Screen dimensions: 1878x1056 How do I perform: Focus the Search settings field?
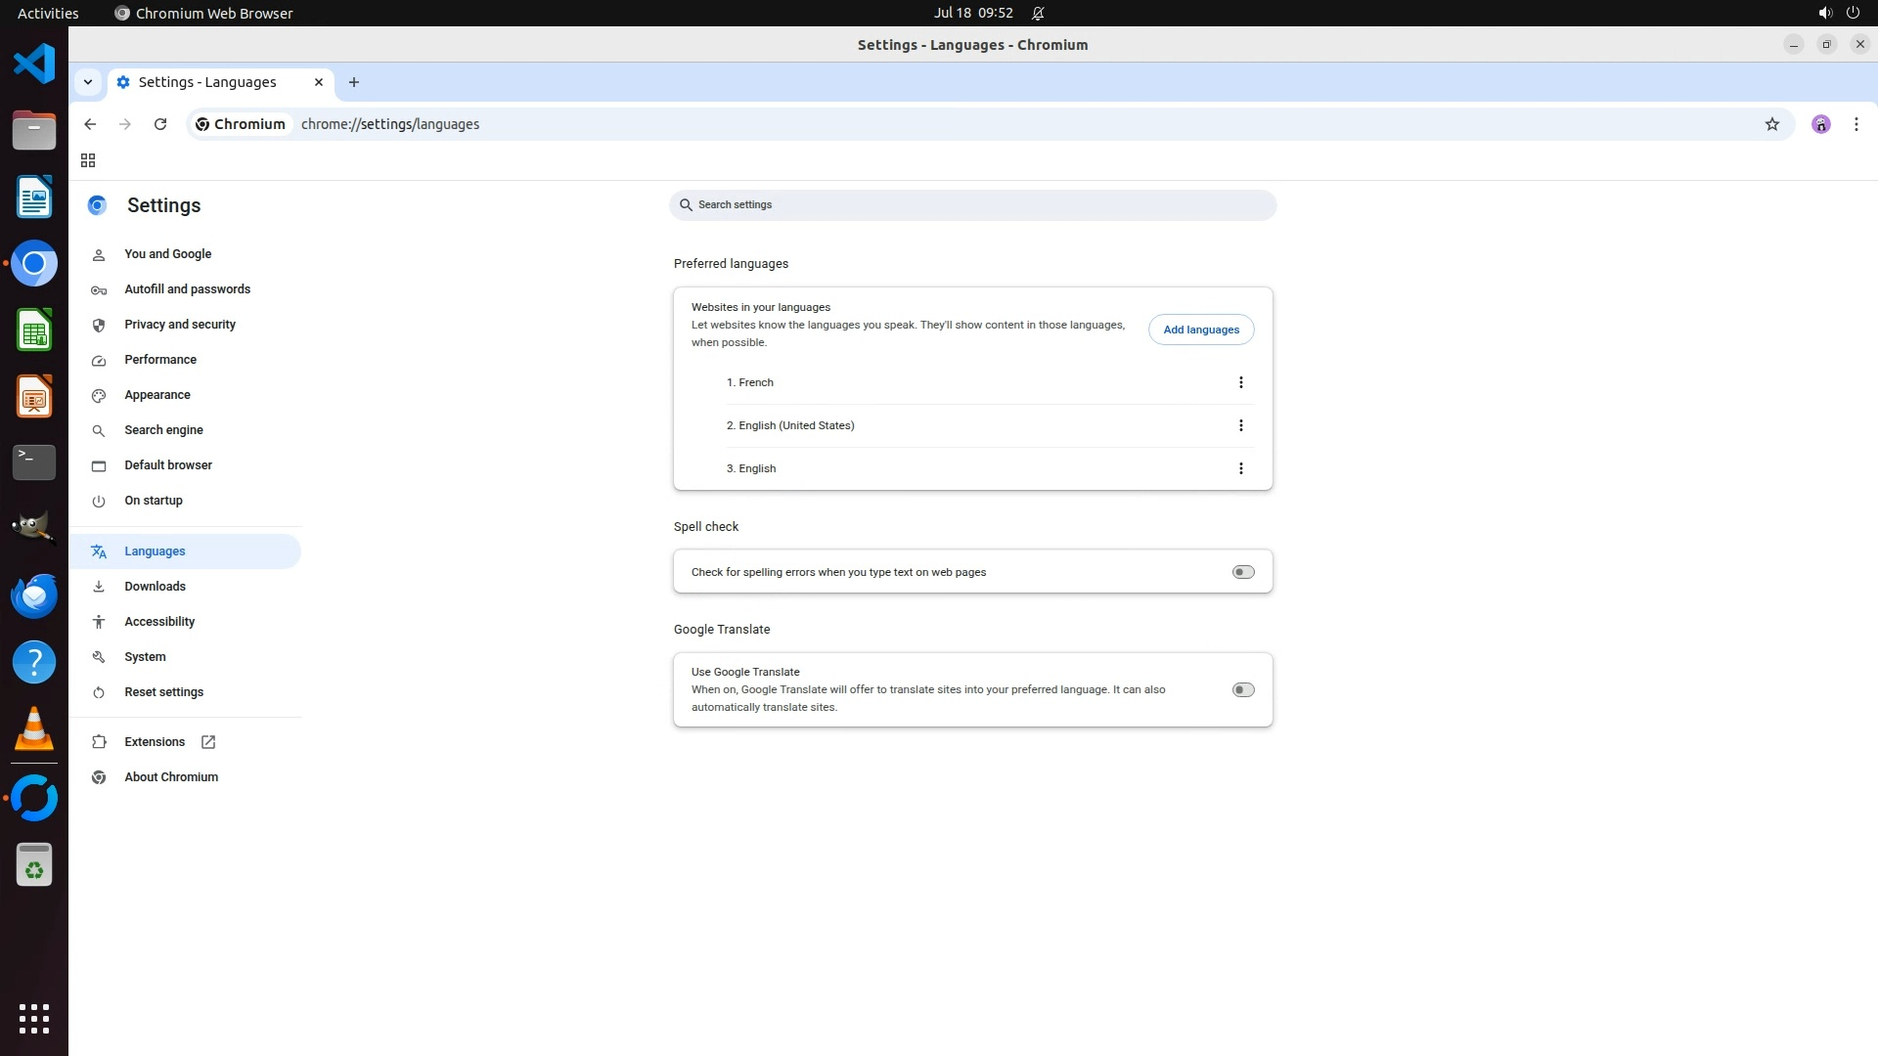972,205
